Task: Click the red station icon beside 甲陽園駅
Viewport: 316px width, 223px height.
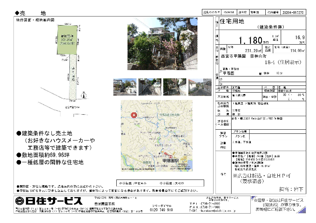Action: tap(170, 156)
